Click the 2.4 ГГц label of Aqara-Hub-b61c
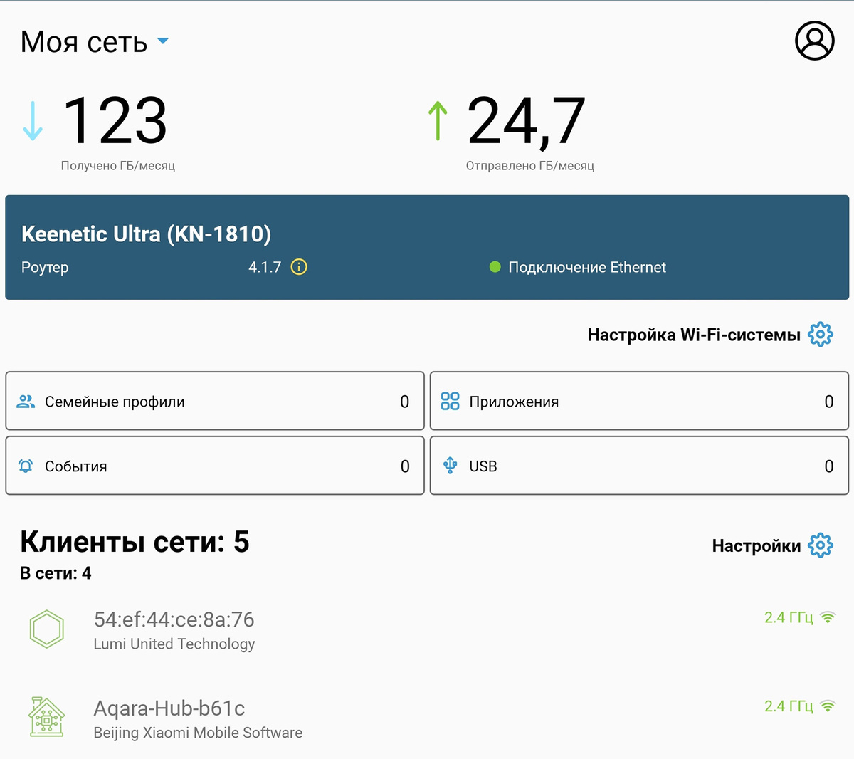854x759 pixels. pos(789,706)
